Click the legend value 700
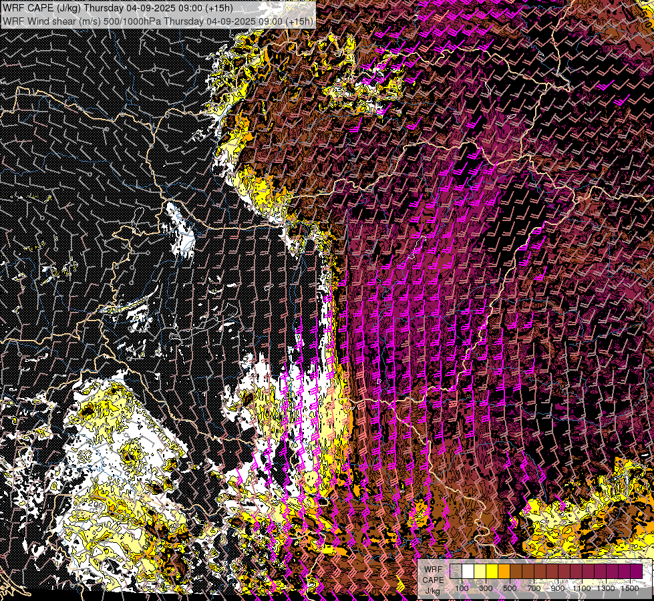This screenshot has width=654, height=601. click(534, 588)
